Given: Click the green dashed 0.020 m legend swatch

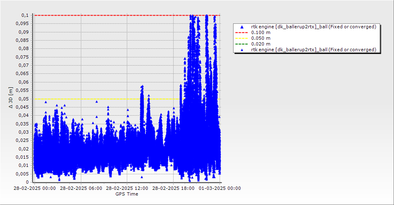Looking at the screenshot, I should tap(241, 44).
